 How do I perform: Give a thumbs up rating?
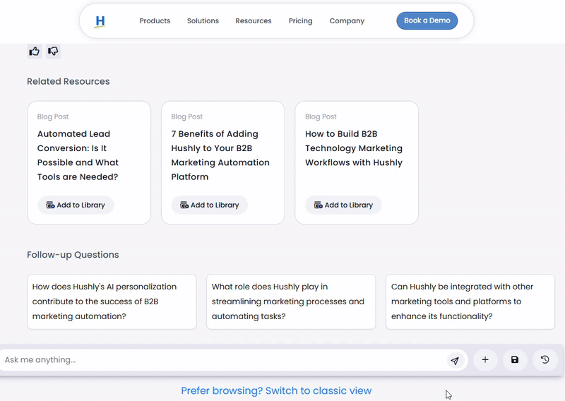(35, 51)
